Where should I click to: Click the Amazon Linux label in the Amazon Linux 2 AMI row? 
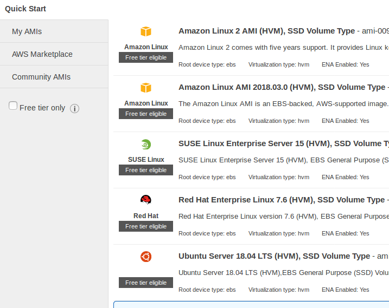146,47
